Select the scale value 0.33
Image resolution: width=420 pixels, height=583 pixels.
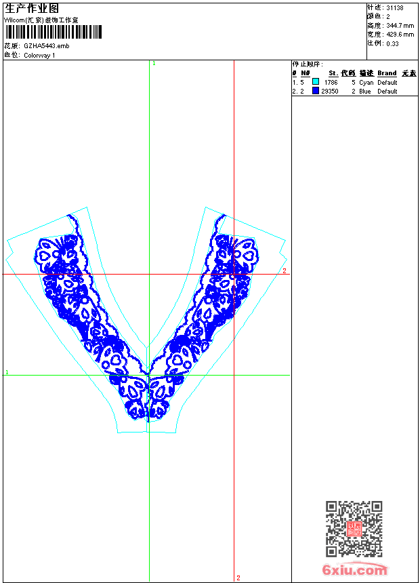[392, 43]
